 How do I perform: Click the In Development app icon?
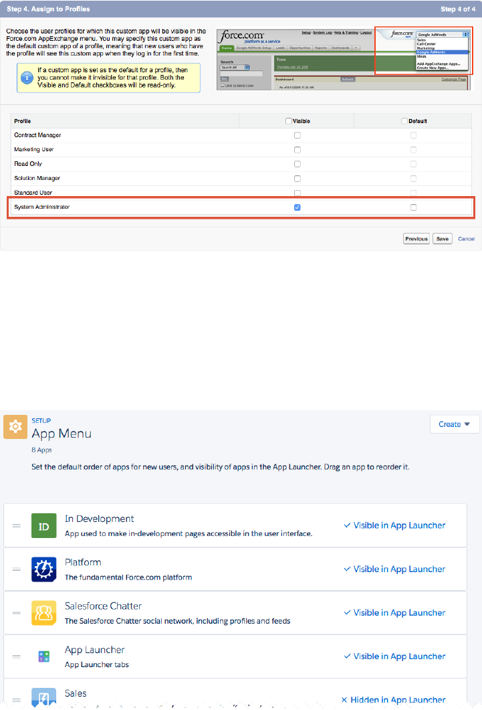click(44, 526)
